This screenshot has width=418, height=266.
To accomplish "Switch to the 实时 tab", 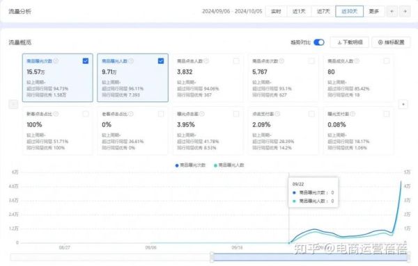I will pyautogui.click(x=276, y=11).
